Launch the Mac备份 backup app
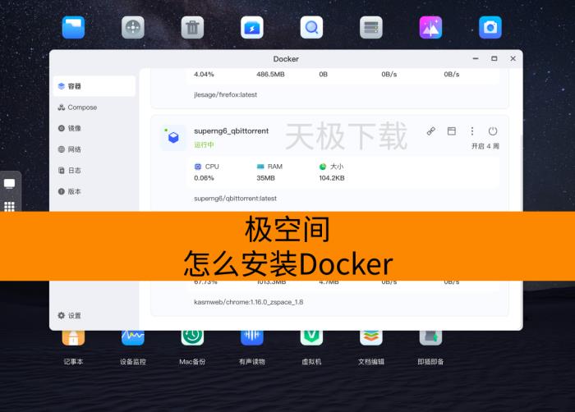This screenshot has height=412, width=575. [192, 338]
